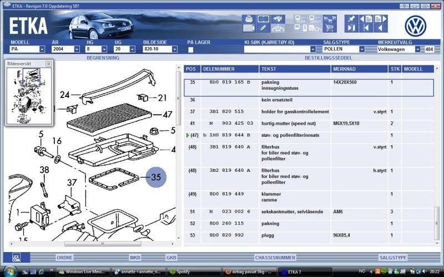Click the printer icon in the toolbar
Viewport: 444px width, 277px height.
(249, 19)
